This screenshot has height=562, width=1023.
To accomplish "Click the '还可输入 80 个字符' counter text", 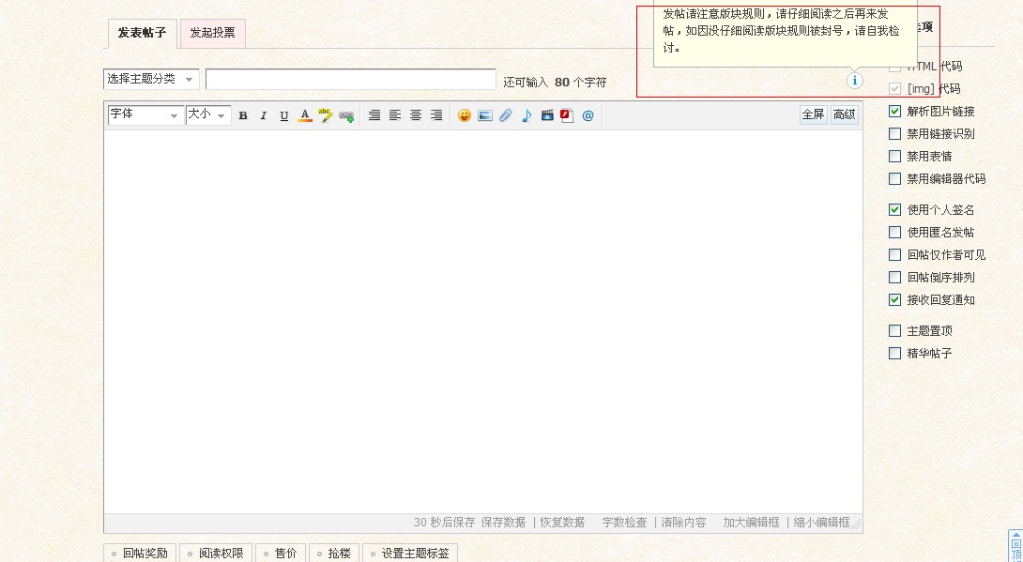I will (x=555, y=83).
